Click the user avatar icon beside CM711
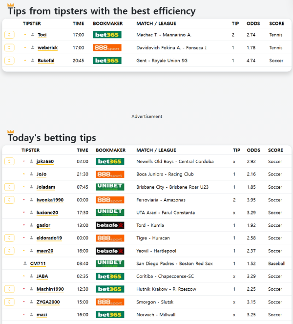Viewport: 293px width, 324px height. [25, 264]
